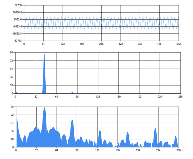Select the -6553,6 y-axis label
Screen dimensions: 193x159
tap(17, 26)
